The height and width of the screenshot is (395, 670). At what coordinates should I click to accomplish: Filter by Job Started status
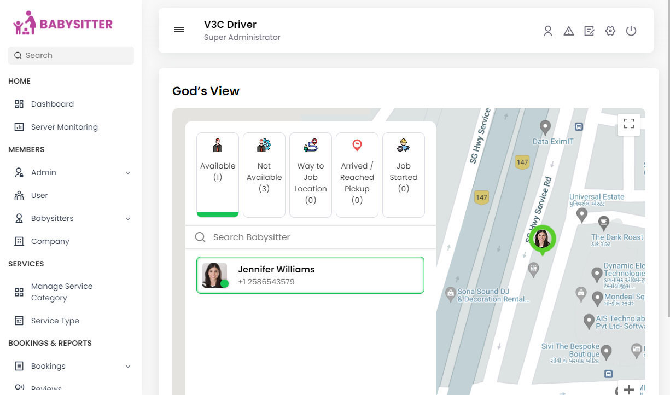pyautogui.click(x=404, y=175)
